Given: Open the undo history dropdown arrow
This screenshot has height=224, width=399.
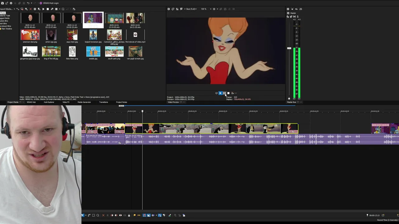Looking at the screenshot, I should tap(31, 3).
